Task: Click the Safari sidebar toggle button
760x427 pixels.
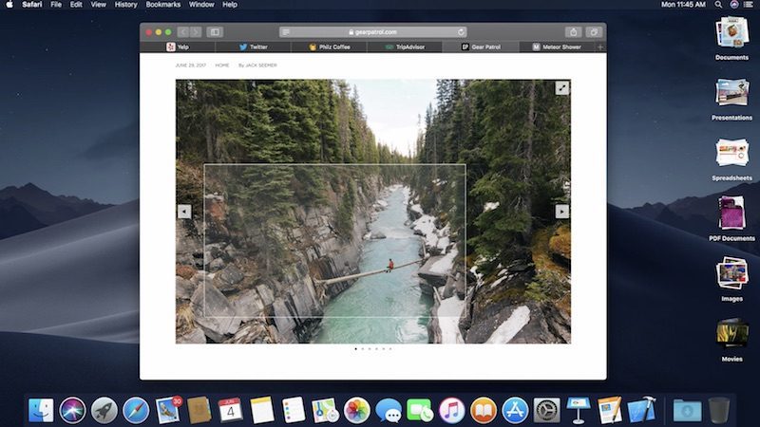Action: coord(215,31)
